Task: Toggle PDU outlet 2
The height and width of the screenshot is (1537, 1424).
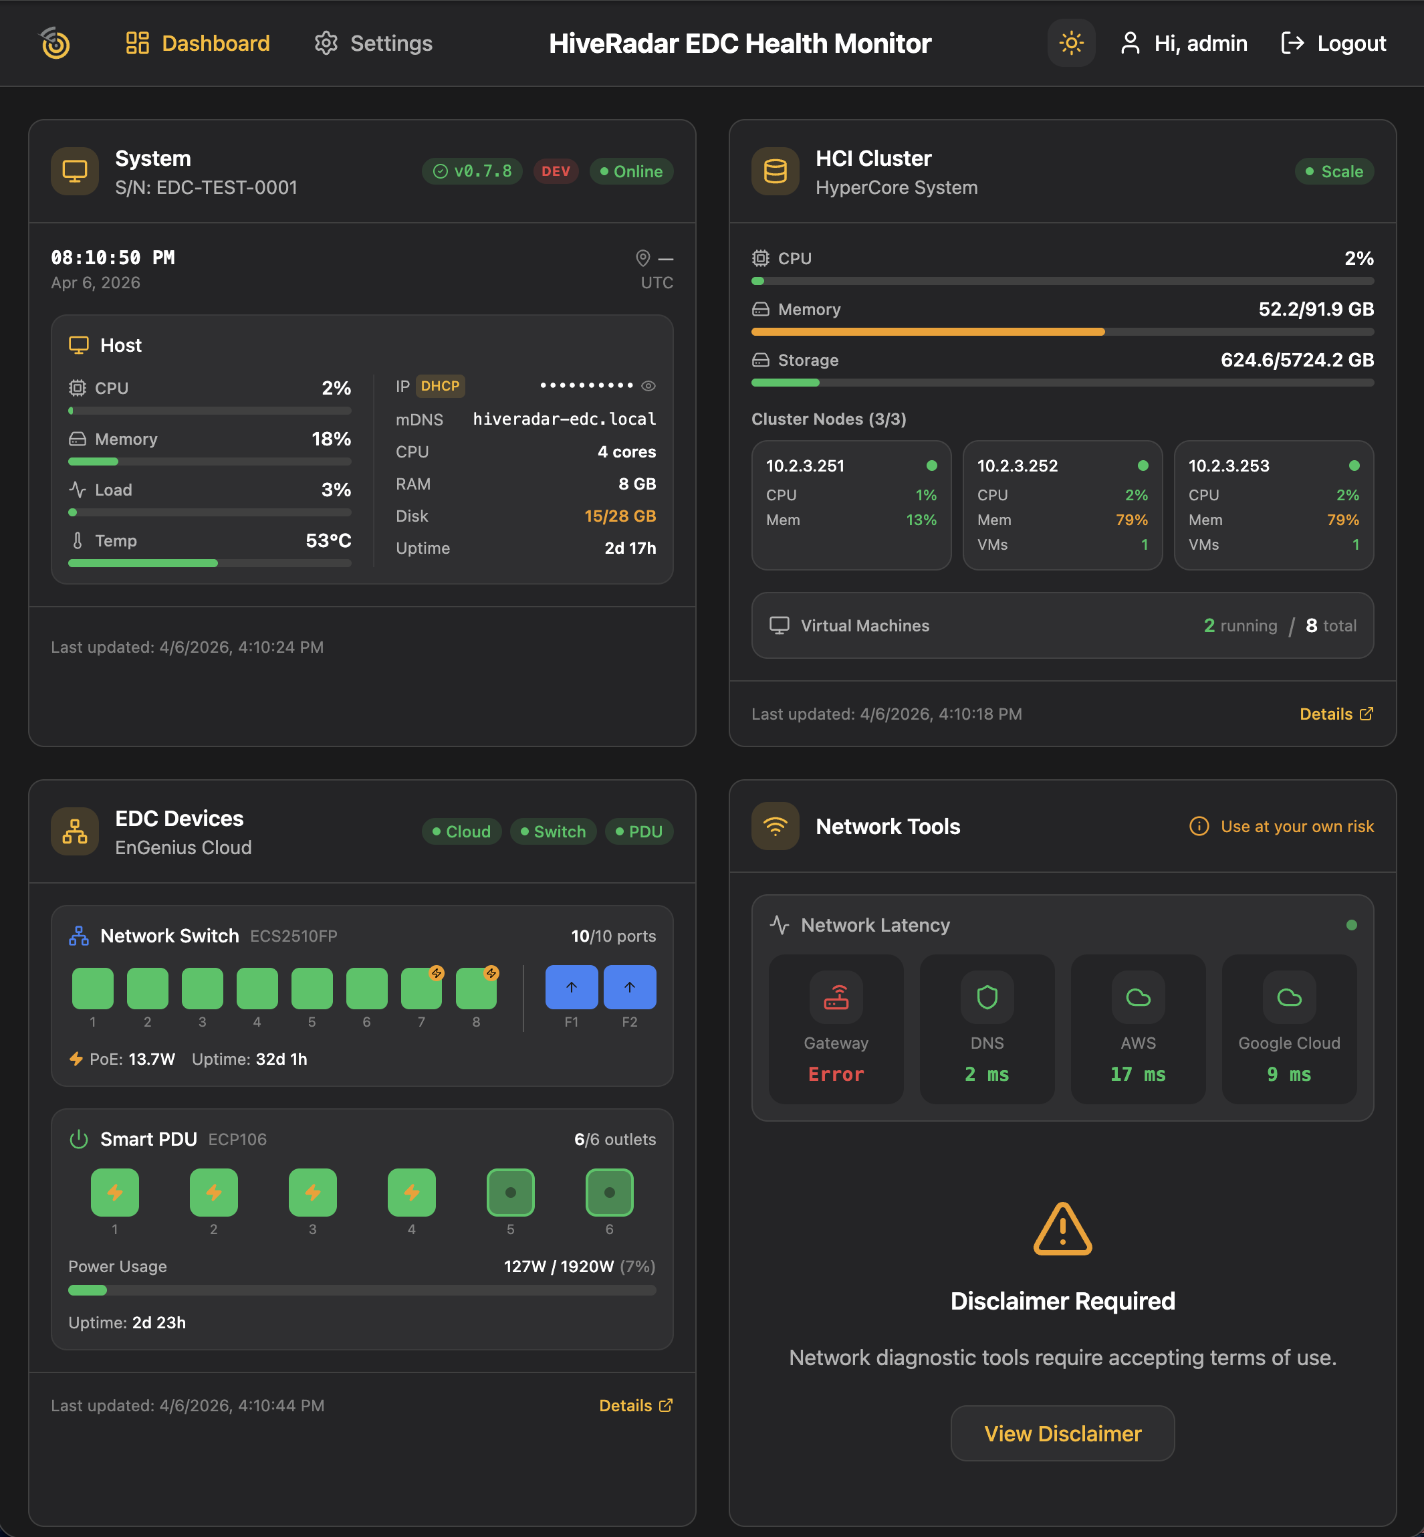Action: [213, 1193]
